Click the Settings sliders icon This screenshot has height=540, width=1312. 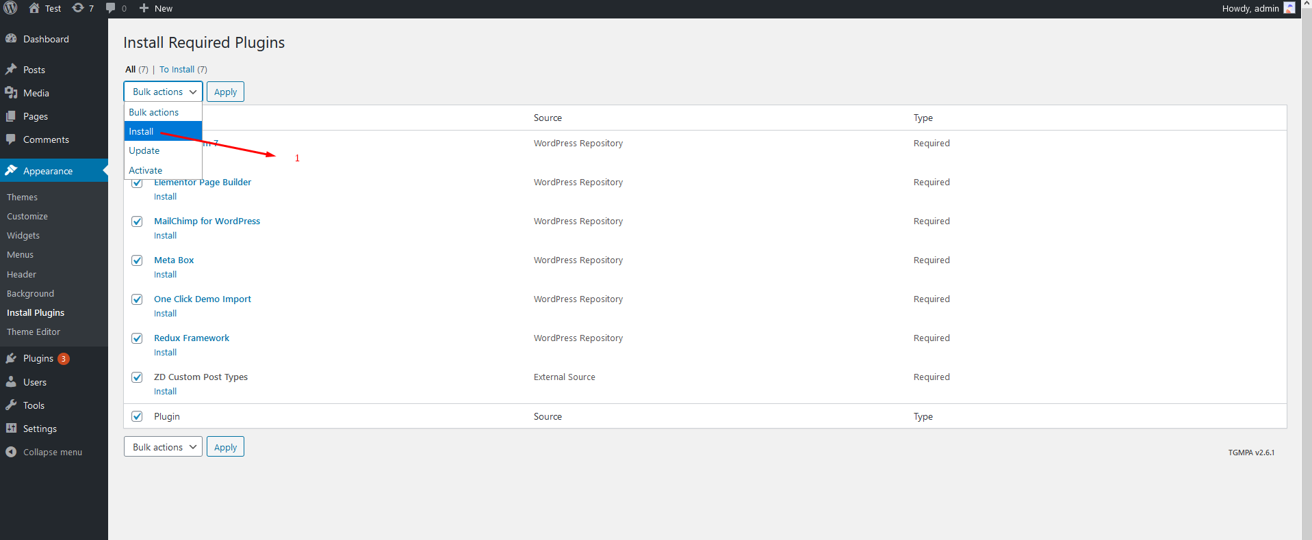[x=11, y=429]
